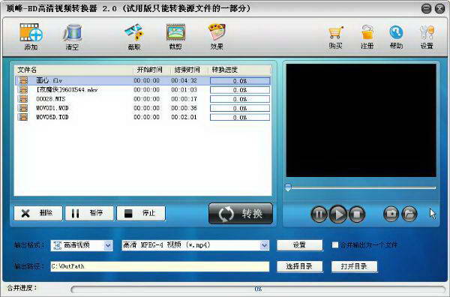The width and height of the screenshot is (450, 297).
Task: Select the file 面心.flv
Action: [x=49, y=81]
